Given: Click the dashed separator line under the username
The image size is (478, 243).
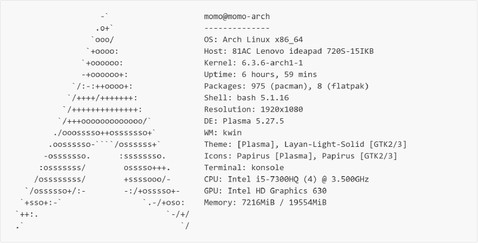Looking at the screenshot, I should (x=236, y=27).
